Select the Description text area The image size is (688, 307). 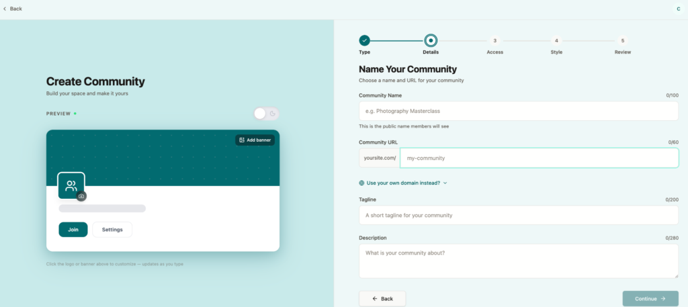[x=518, y=261]
